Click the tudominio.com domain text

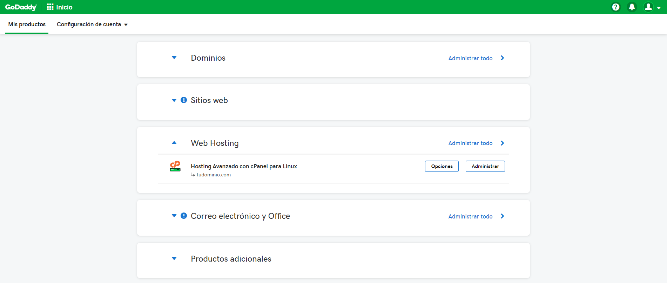click(x=214, y=175)
